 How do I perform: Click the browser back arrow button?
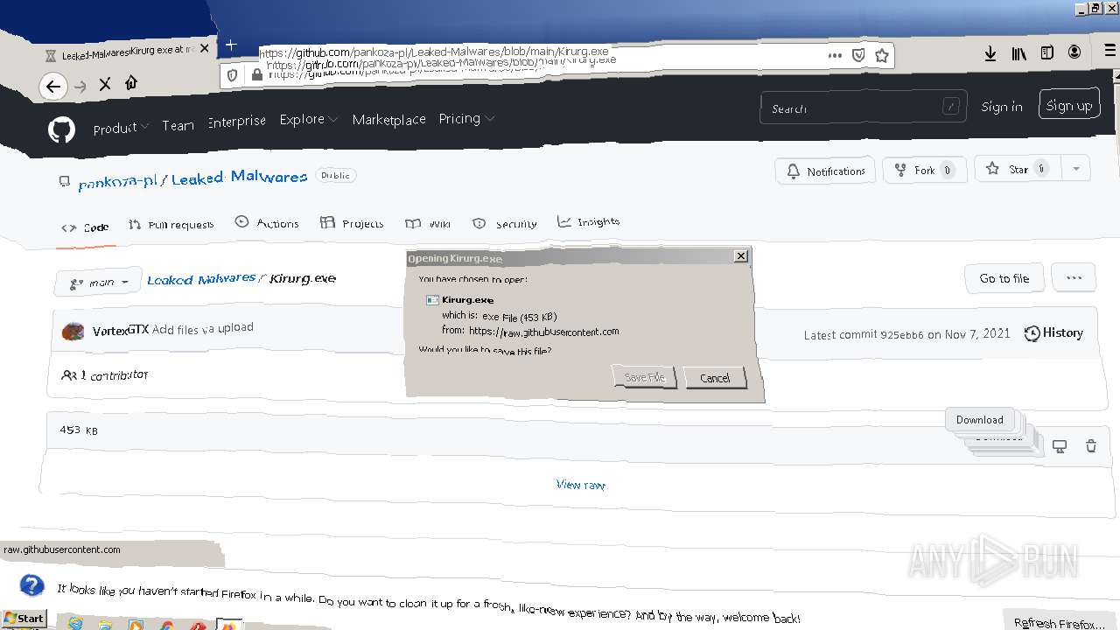[53, 86]
